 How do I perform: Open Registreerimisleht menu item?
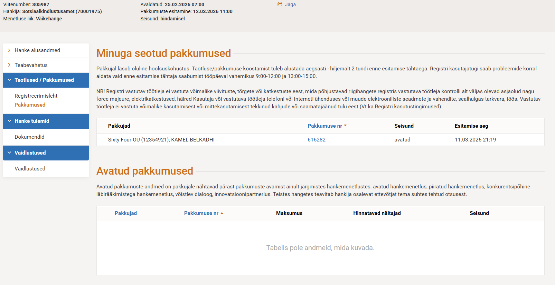coord(36,96)
